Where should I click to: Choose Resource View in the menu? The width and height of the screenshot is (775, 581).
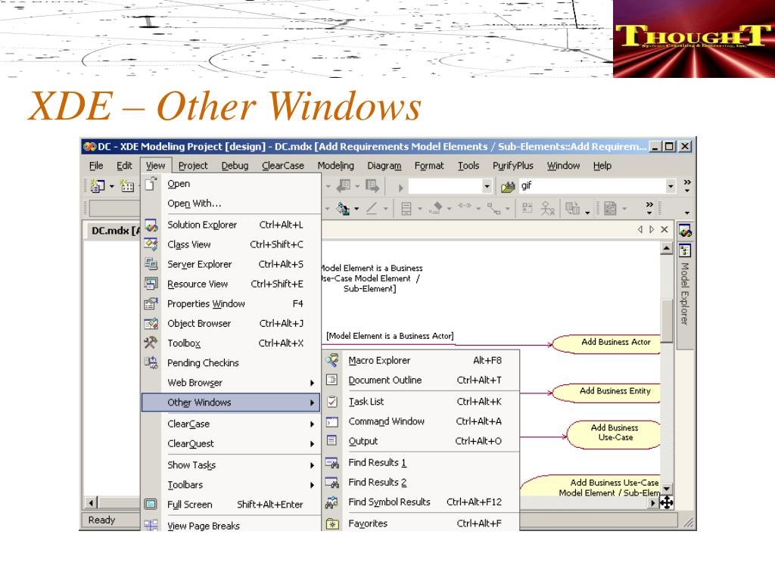(230, 284)
